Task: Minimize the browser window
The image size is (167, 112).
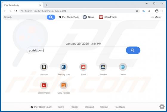Action: click(x=146, y=4)
